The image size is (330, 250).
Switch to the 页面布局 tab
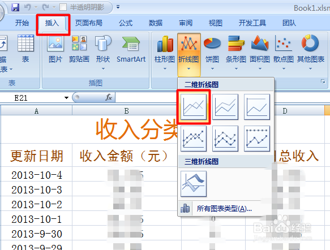click(89, 23)
